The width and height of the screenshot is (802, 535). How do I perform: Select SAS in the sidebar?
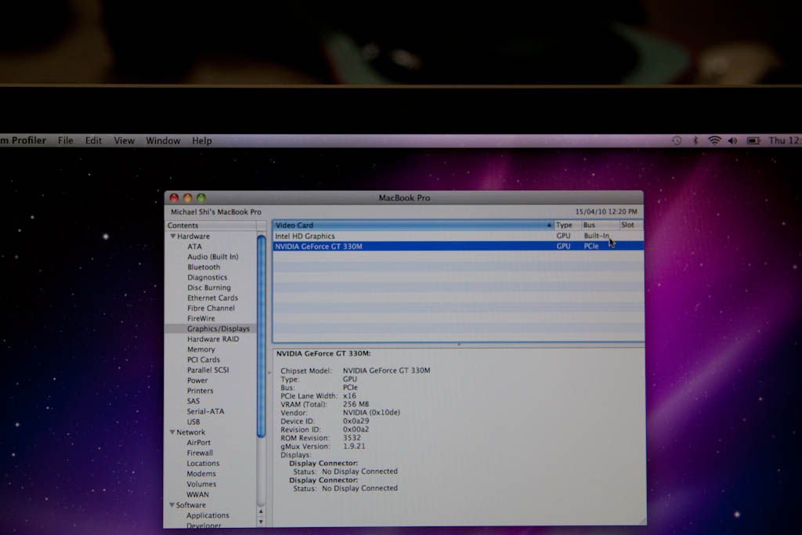point(193,401)
